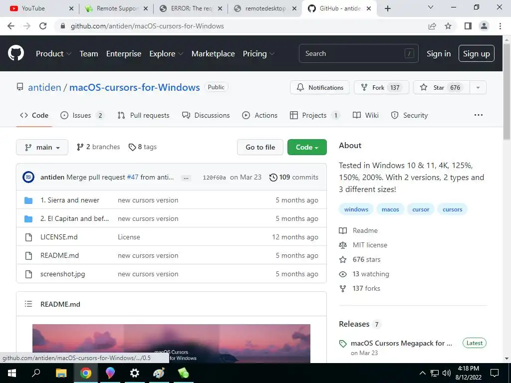The width and height of the screenshot is (511, 383).
Task: Click antiden owner link
Action: pos(44,87)
